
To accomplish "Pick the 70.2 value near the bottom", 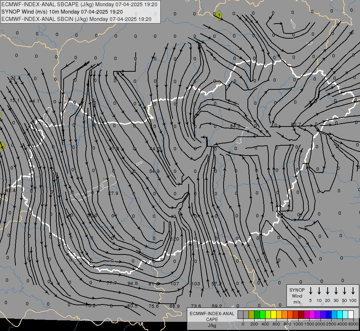I will [90, 306].
